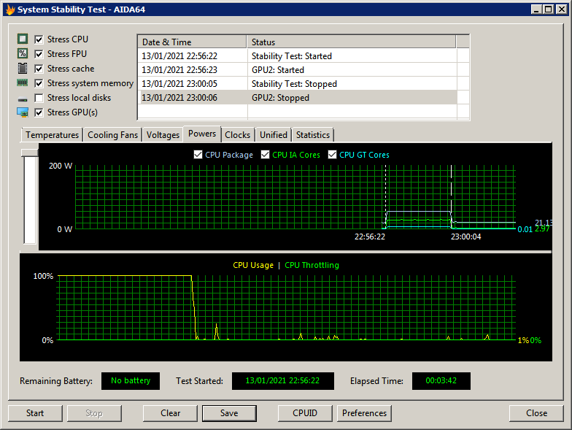Click the Status column header
Screen dimensions: 572x430
[x=352, y=42]
